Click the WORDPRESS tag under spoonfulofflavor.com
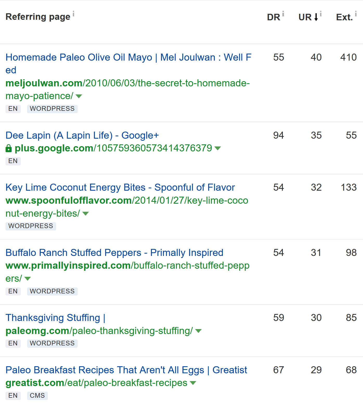 pos(31,226)
